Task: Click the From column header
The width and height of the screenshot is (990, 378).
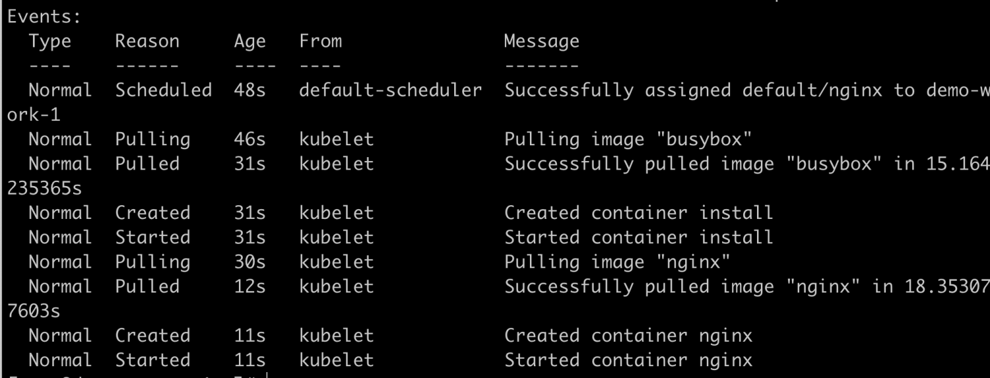Action: pos(321,41)
